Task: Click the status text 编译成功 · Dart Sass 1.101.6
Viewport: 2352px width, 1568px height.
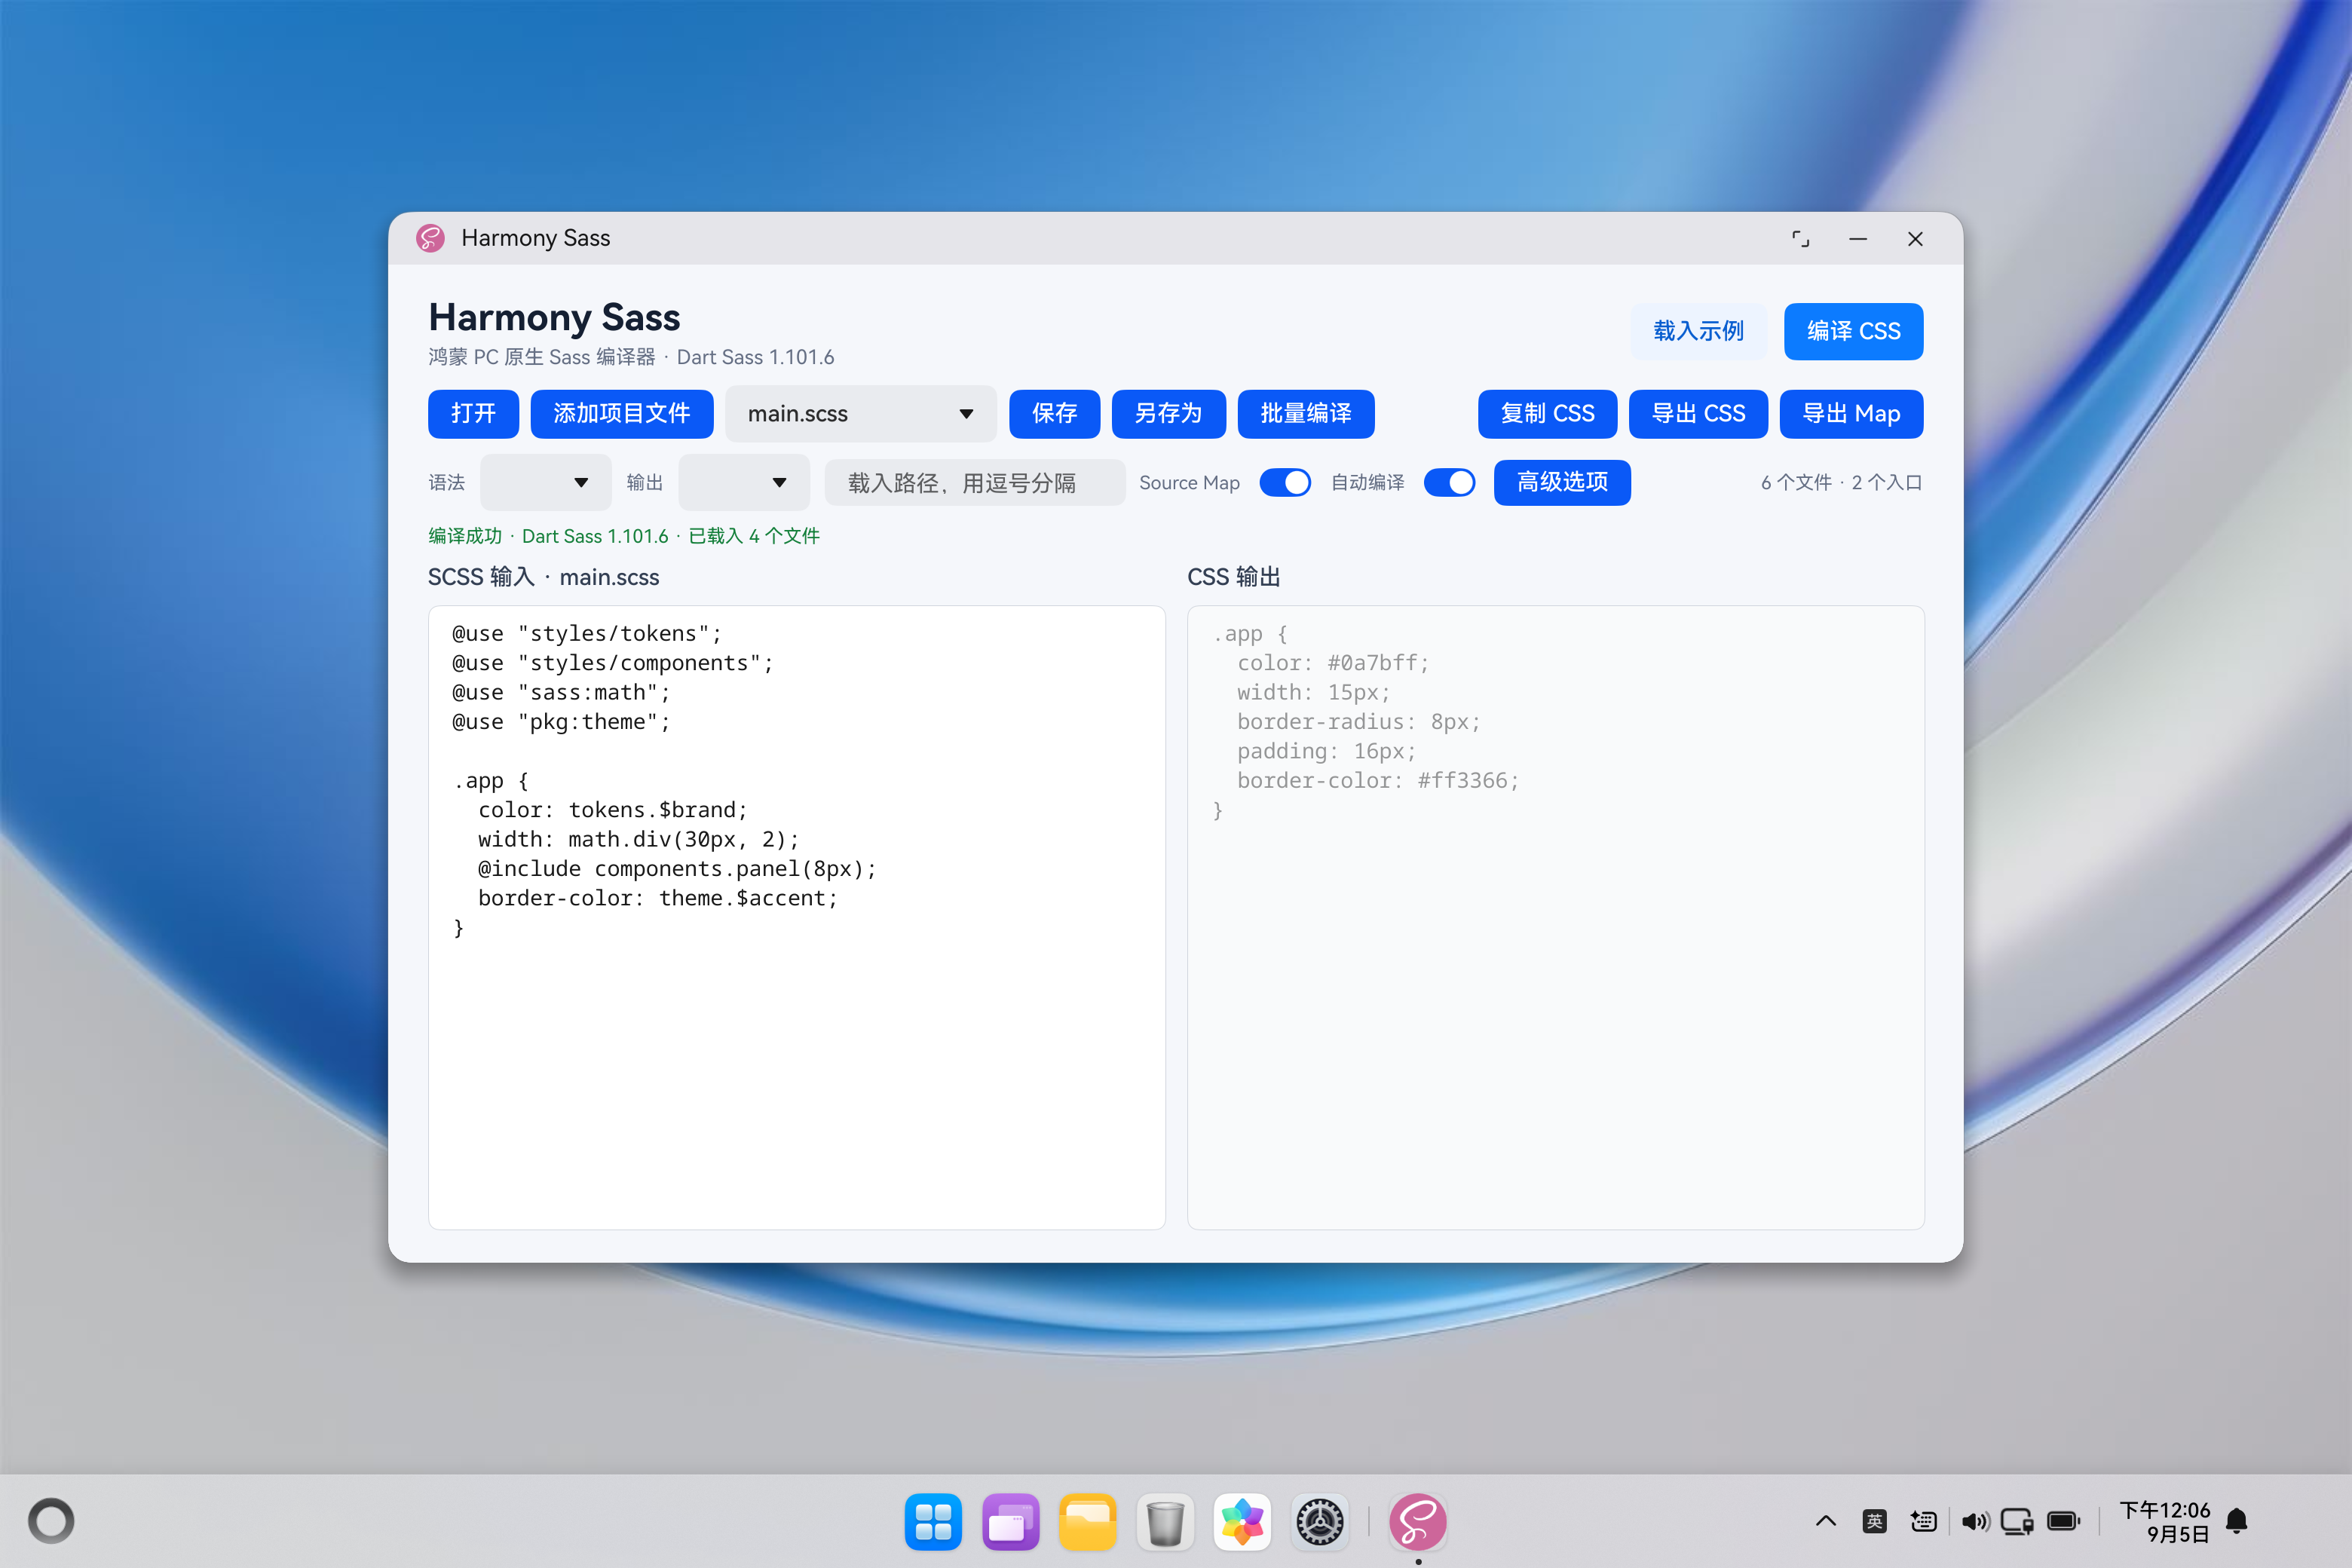Action: [548, 536]
